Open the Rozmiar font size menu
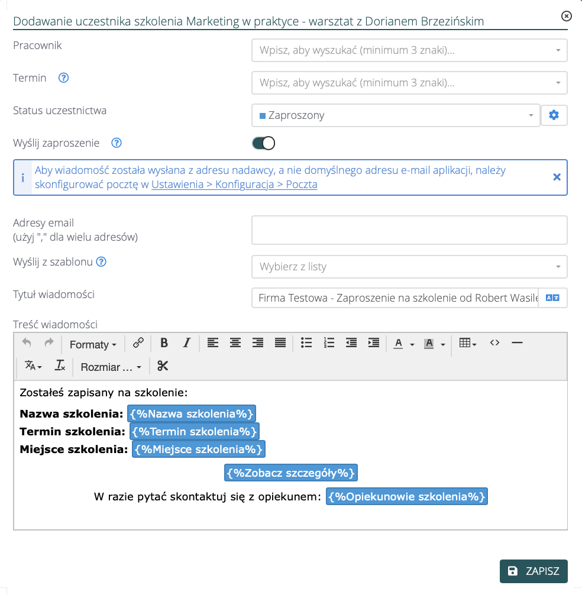 [x=111, y=367]
